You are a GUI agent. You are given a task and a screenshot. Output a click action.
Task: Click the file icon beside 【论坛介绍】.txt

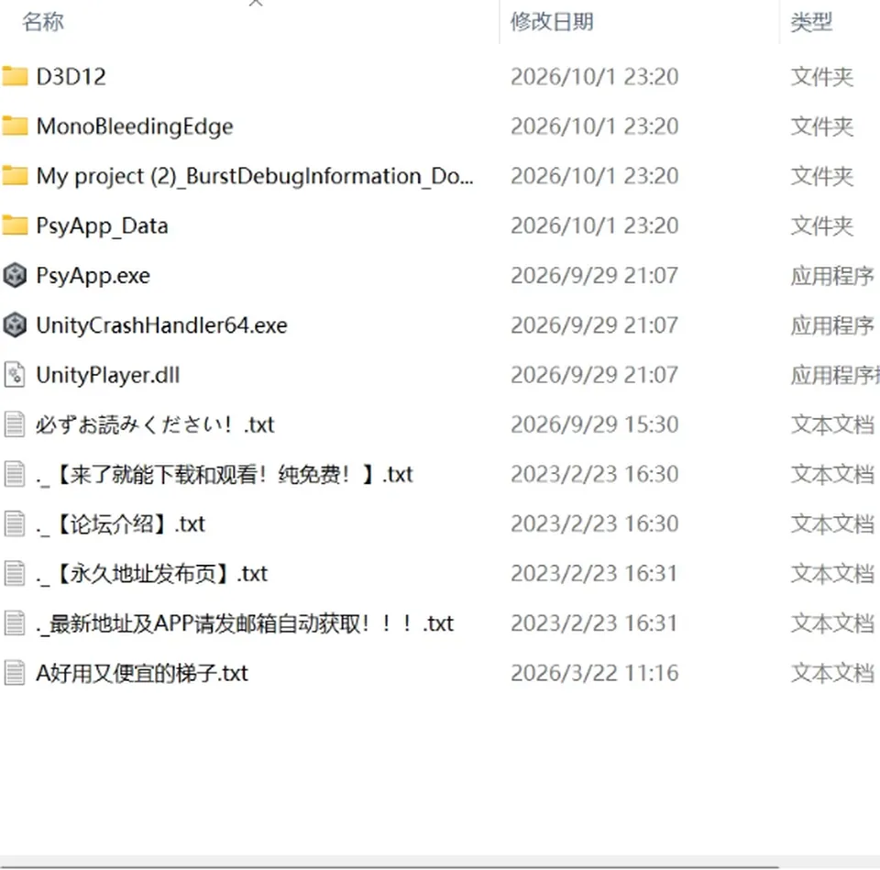[15, 523]
